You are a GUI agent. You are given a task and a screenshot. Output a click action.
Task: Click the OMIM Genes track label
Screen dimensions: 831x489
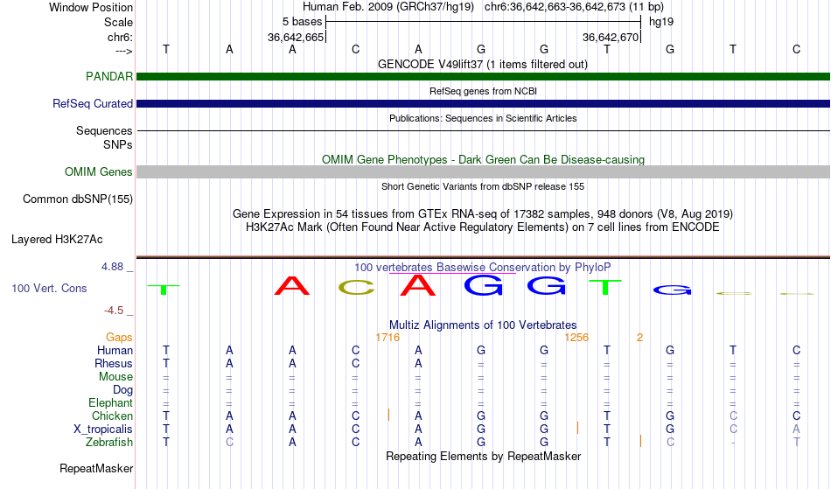pos(99,171)
